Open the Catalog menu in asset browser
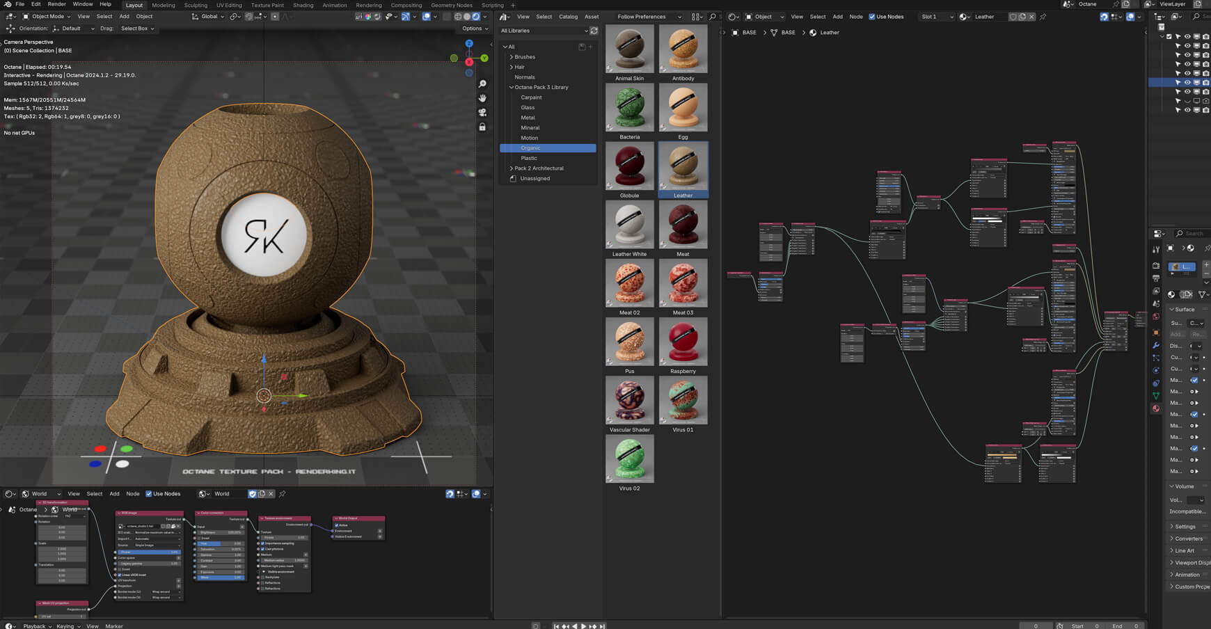Viewport: 1211px width, 629px height. point(568,17)
